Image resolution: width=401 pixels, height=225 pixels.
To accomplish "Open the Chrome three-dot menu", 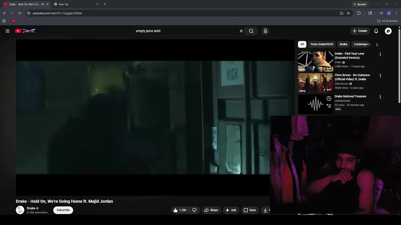I will click(396, 13).
